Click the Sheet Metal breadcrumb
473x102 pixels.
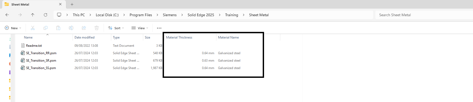[x=259, y=15]
